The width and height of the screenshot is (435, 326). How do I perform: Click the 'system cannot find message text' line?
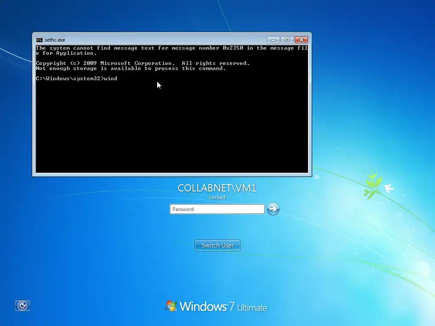(x=172, y=51)
